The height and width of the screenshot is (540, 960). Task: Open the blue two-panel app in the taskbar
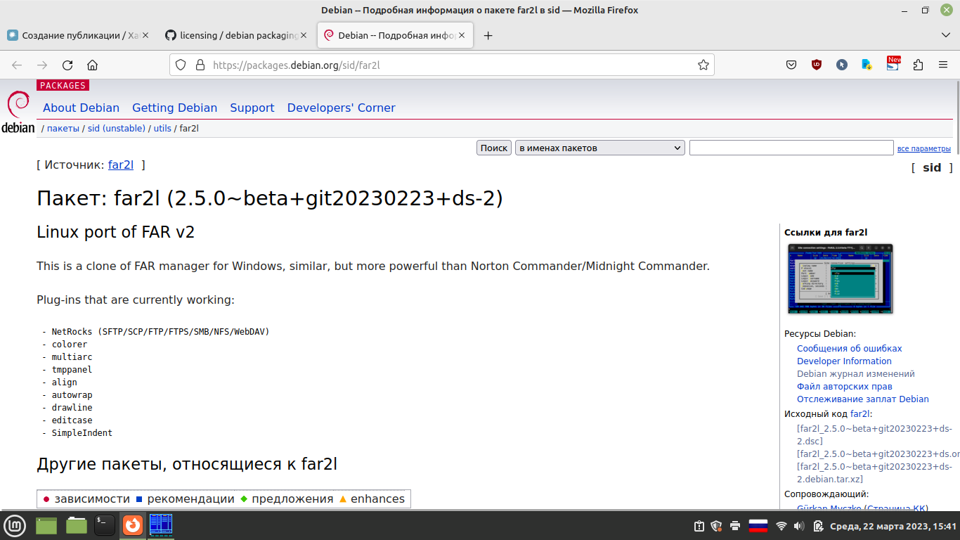tap(160, 525)
